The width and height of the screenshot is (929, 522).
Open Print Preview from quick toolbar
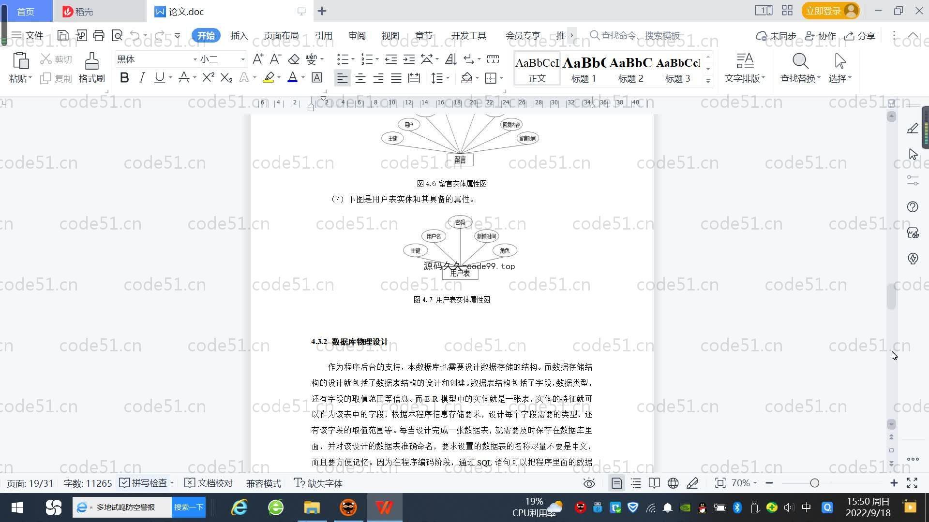tap(117, 35)
